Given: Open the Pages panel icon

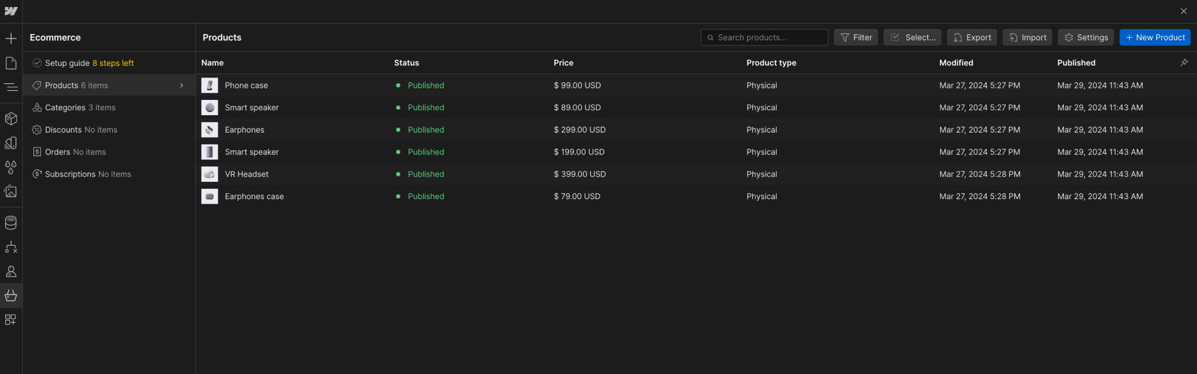Looking at the screenshot, I should (11, 63).
